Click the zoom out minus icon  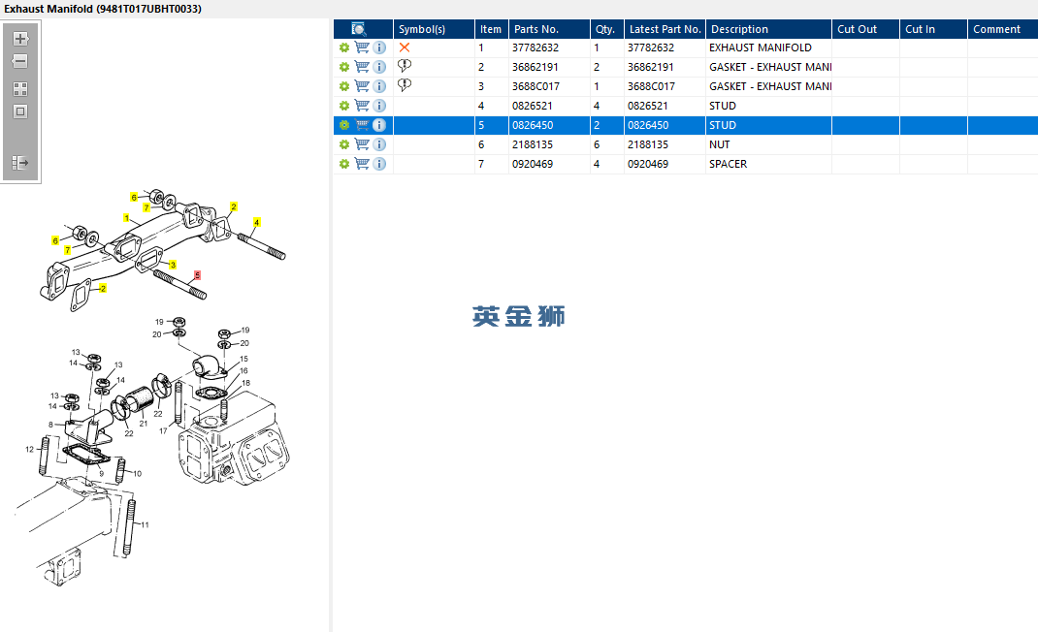point(20,61)
